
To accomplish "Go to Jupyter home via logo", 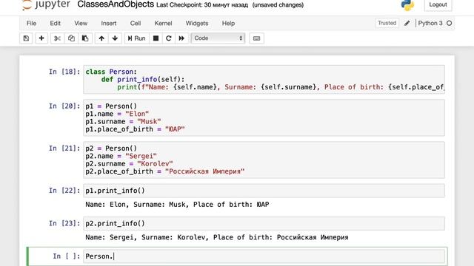I will pyautogui.click(x=46, y=5).
